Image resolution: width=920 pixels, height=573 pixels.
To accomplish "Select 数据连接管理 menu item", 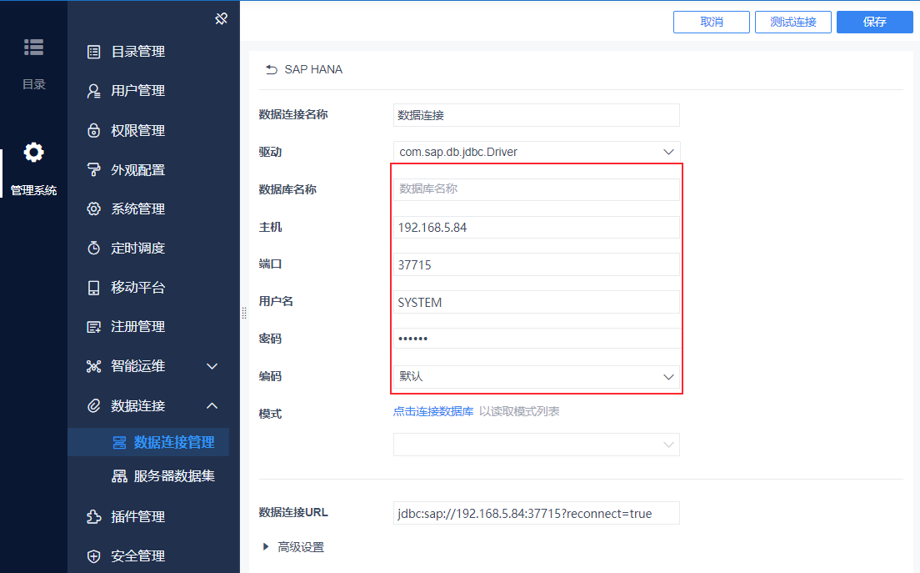I will pyautogui.click(x=163, y=442).
